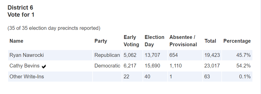Click the precincts reported text line
Image resolution: width=261 pixels, height=94 pixels.
[x=54, y=28]
